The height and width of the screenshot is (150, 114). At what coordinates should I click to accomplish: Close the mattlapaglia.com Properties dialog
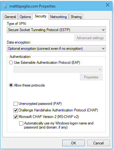click(107, 5)
